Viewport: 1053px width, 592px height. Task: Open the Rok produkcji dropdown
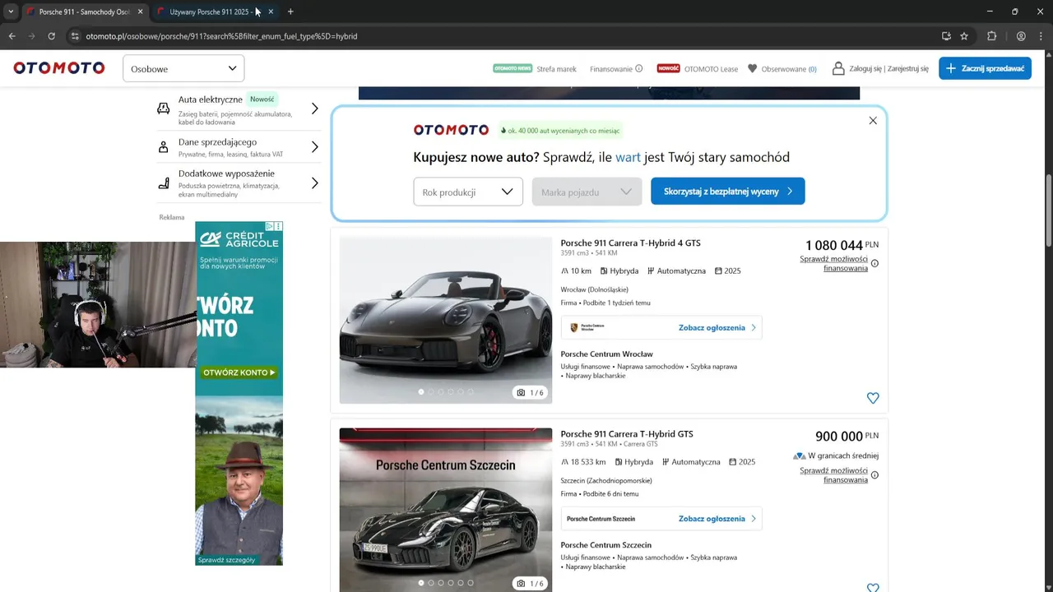coord(468,192)
